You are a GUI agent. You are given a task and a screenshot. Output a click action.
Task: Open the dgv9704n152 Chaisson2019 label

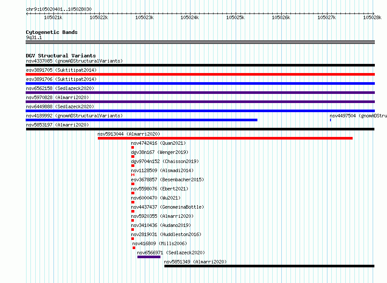pos(165,161)
